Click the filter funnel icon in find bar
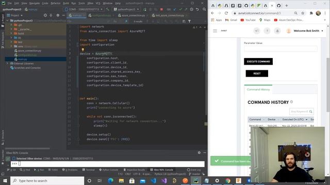The image size is (330, 185). [x=189, y=22]
